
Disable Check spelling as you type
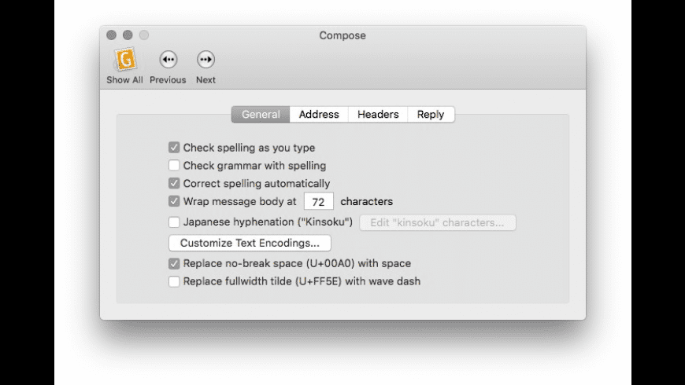[174, 148]
